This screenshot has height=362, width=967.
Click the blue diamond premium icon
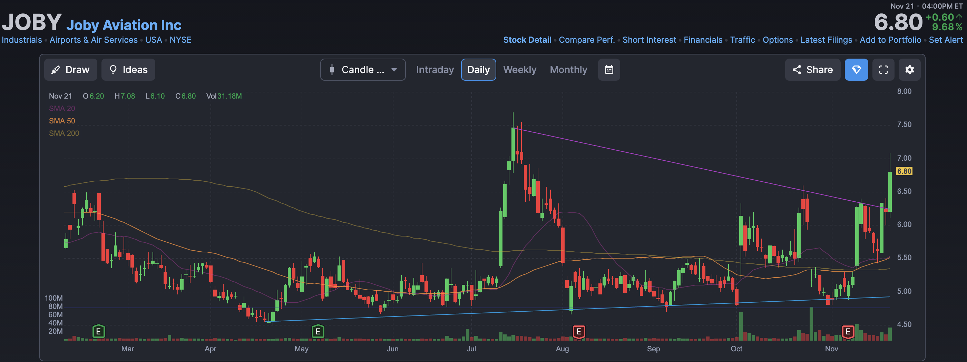click(x=856, y=70)
